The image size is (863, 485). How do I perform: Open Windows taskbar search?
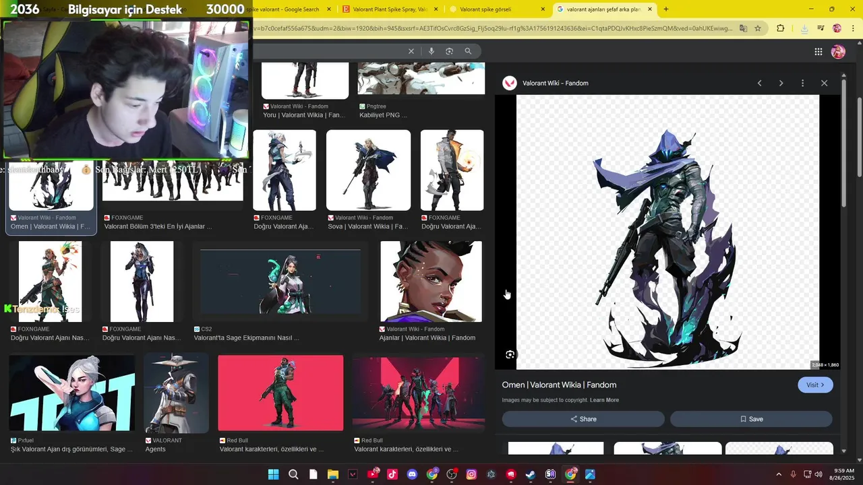[x=293, y=474]
